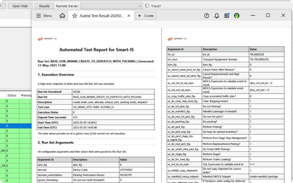Click the Create button
The image size is (293, 183).
146,16
